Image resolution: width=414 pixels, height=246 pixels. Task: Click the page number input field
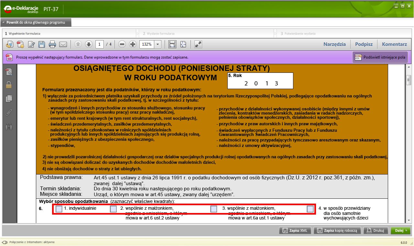[x=100, y=44]
